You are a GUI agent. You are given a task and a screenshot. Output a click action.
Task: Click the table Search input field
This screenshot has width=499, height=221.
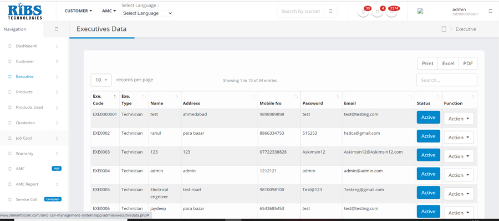click(446, 80)
